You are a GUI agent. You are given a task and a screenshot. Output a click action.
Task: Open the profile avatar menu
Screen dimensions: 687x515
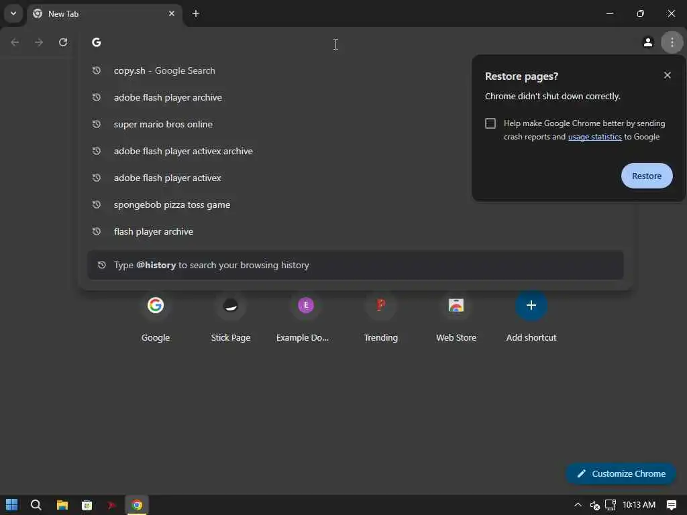(647, 42)
